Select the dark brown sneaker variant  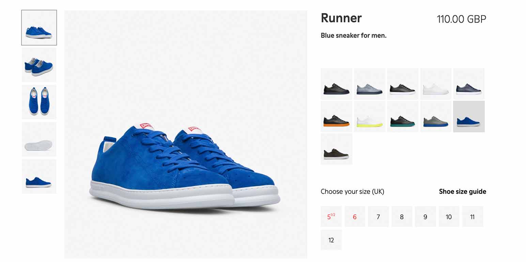click(336, 149)
